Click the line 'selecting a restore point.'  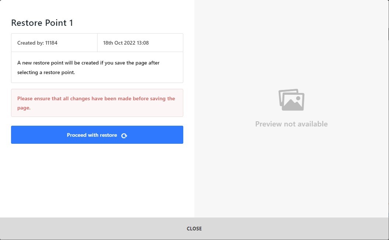[46, 73]
